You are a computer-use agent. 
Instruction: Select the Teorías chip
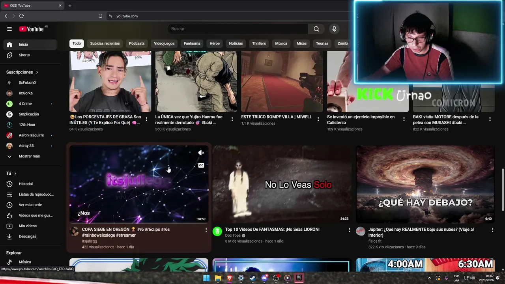pyautogui.click(x=322, y=43)
